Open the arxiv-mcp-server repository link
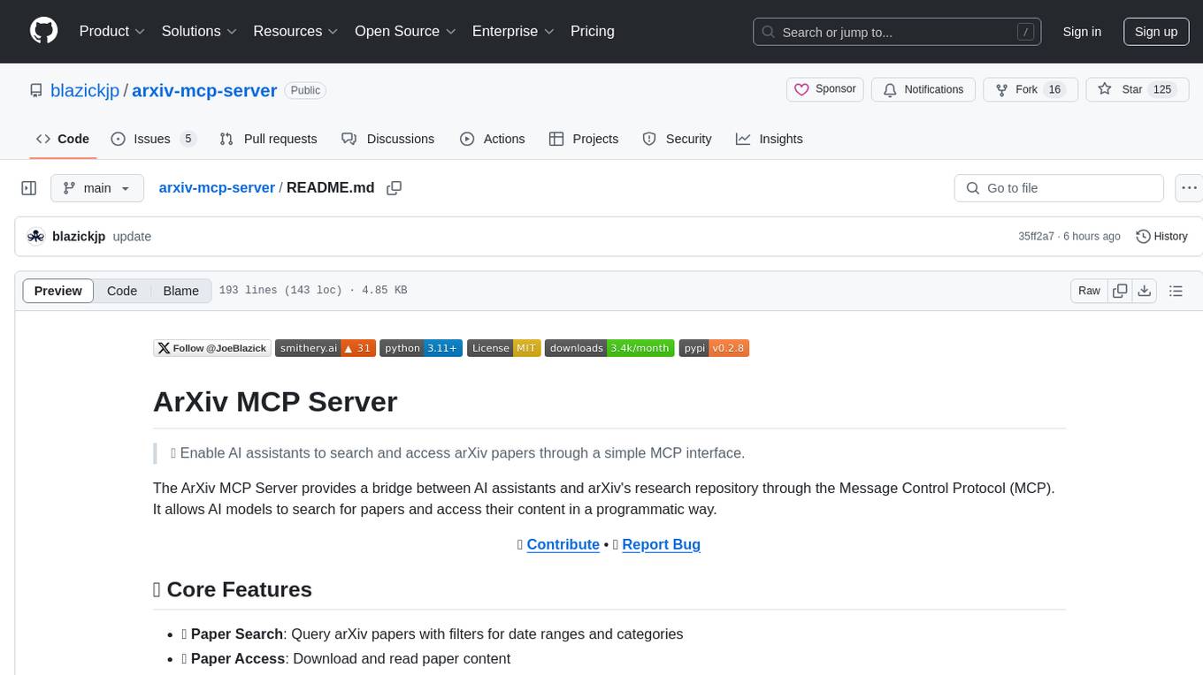The width and height of the screenshot is (1203, 675). coord(204,90)
